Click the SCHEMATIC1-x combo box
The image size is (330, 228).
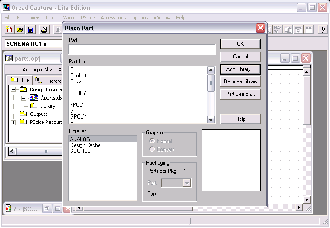click(x=33, y=44)
